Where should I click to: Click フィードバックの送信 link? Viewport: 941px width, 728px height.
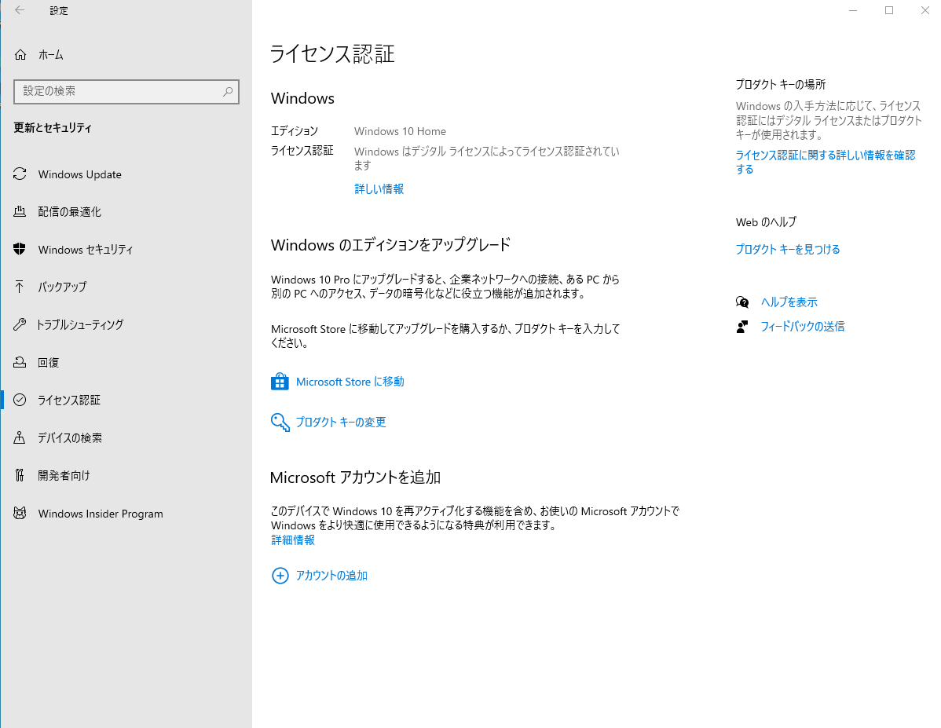tap(802, 327)
